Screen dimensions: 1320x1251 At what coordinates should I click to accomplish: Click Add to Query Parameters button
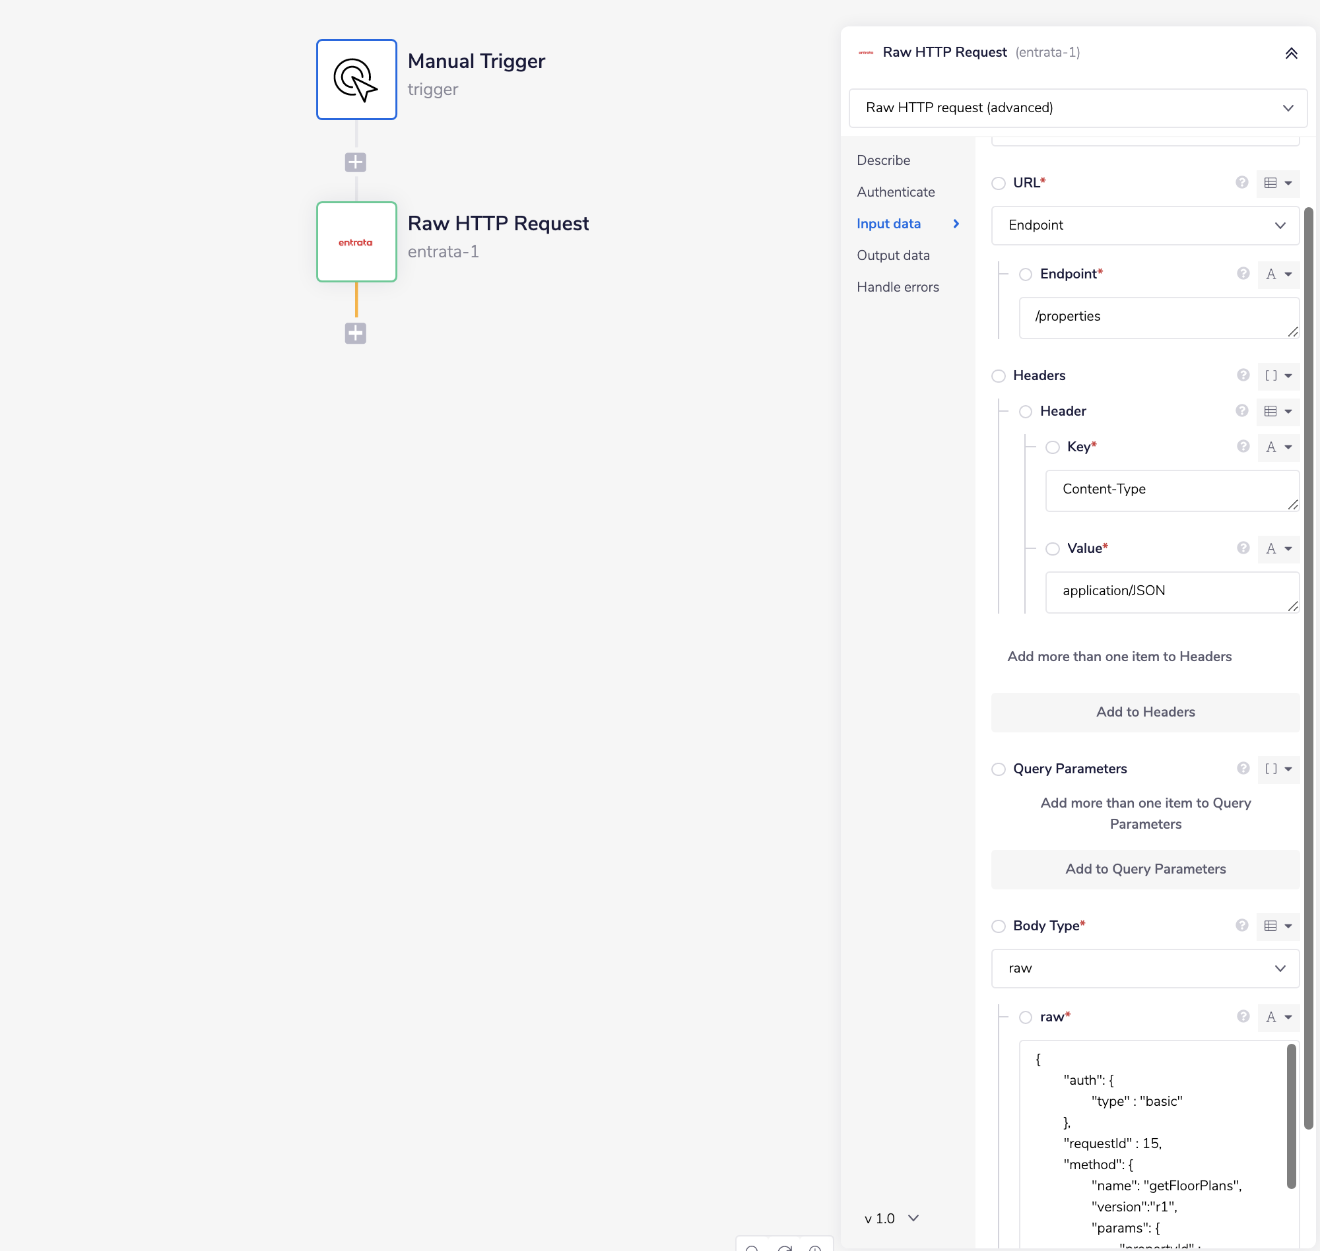1144,869
